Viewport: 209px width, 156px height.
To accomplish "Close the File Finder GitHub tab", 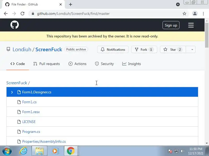I will tap(61, 4).
